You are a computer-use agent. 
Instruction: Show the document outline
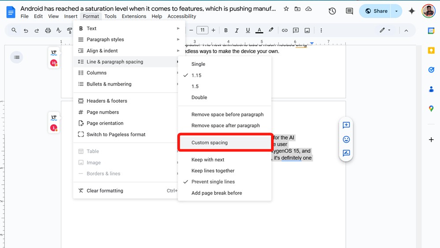(17, 57)
